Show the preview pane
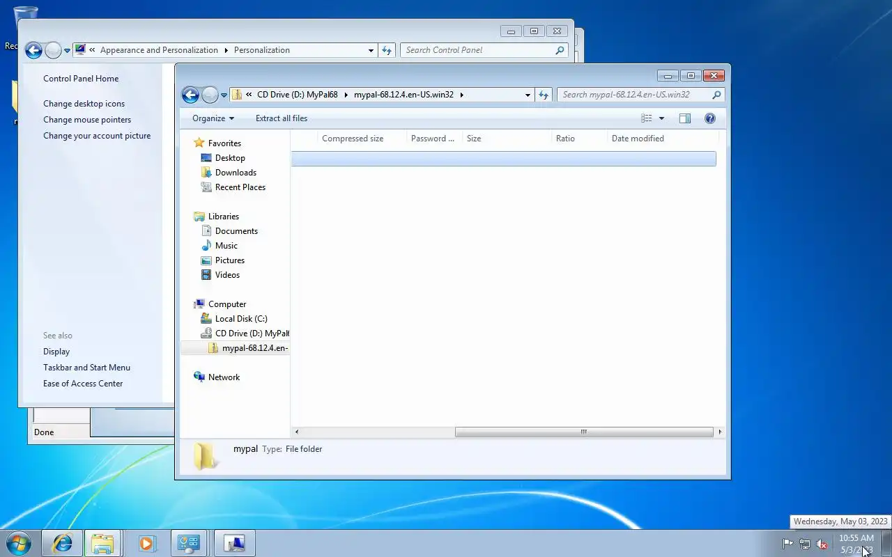 pos(685,118)
